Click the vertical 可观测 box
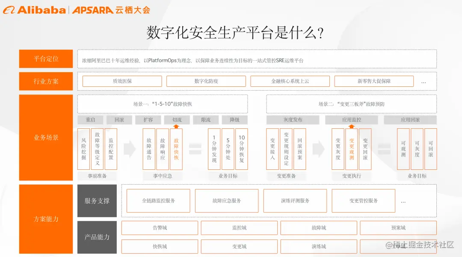 403,149
